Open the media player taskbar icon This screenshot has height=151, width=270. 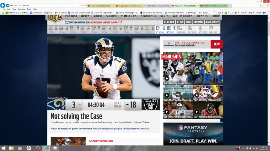[x=20, y=148]
